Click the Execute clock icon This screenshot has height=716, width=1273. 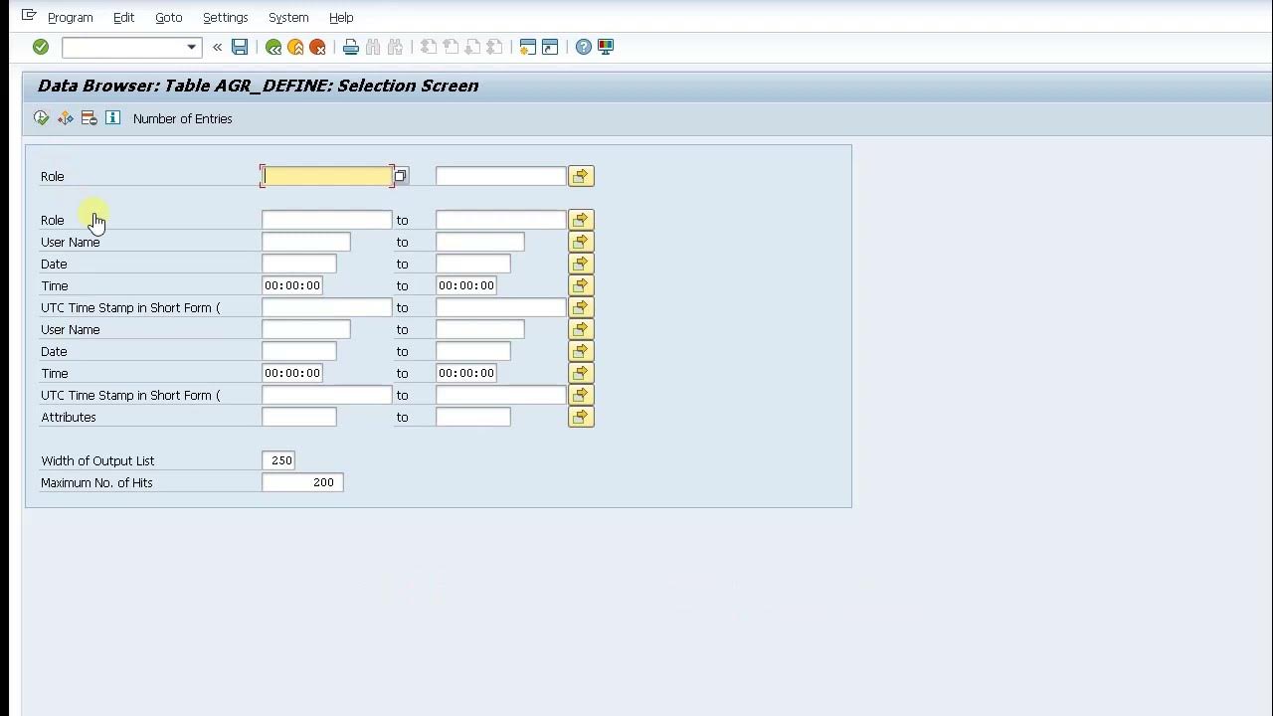coord(41,118)
